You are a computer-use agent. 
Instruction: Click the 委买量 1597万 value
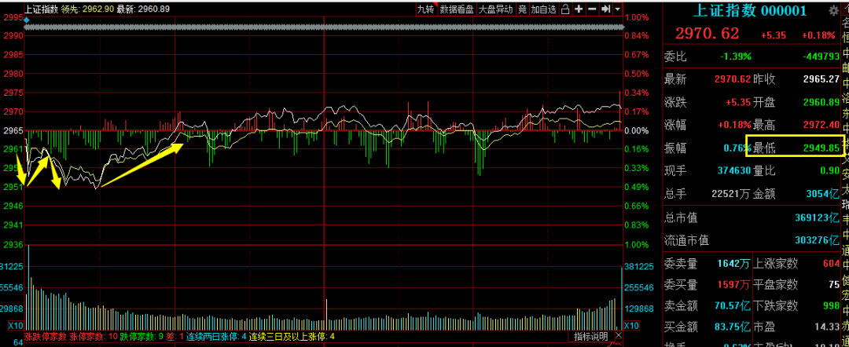734,284
